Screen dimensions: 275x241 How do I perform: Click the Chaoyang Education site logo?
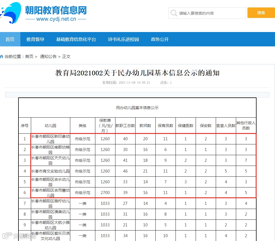tap(43, 13)
